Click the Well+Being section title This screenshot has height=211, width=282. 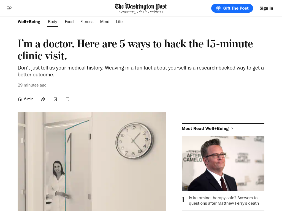[x=29, y=22]
